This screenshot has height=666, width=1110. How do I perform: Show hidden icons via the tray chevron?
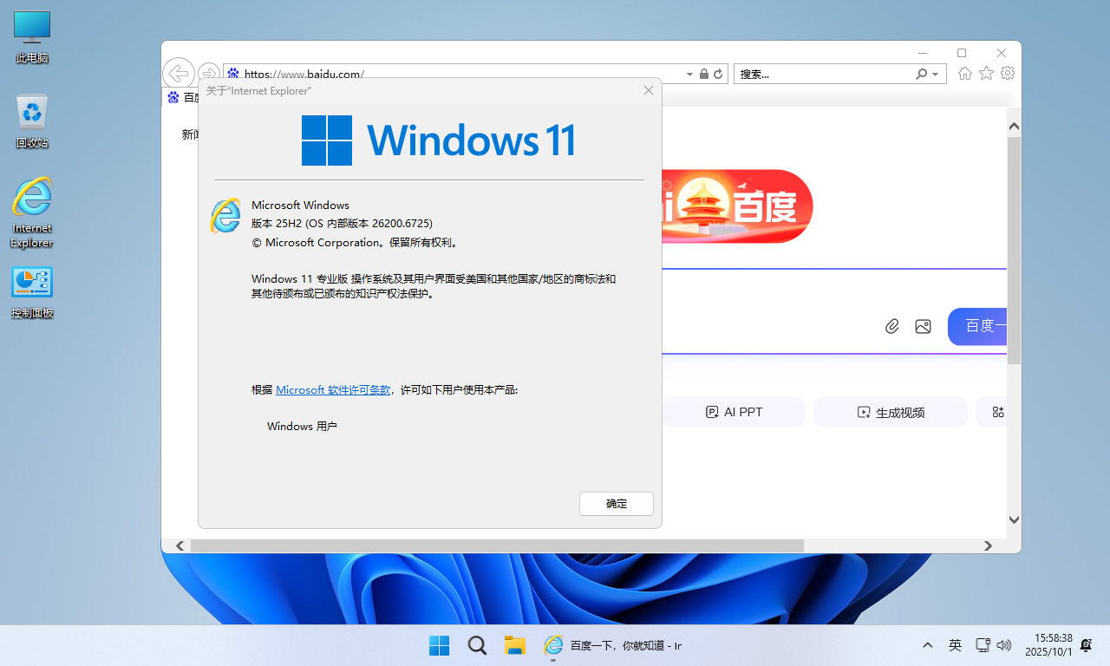point(928,645)
